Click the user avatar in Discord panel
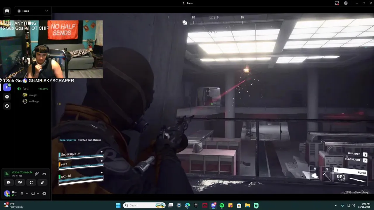 [6, 193]
